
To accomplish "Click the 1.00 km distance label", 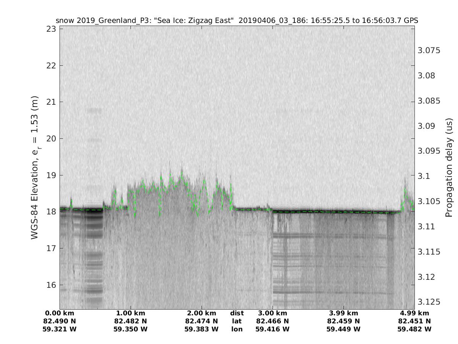I will (x=131, y=313).
